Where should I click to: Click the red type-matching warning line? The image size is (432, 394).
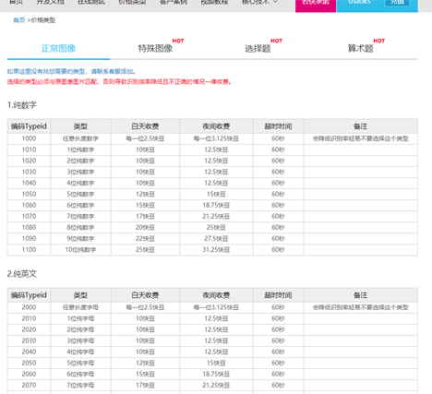119,82
